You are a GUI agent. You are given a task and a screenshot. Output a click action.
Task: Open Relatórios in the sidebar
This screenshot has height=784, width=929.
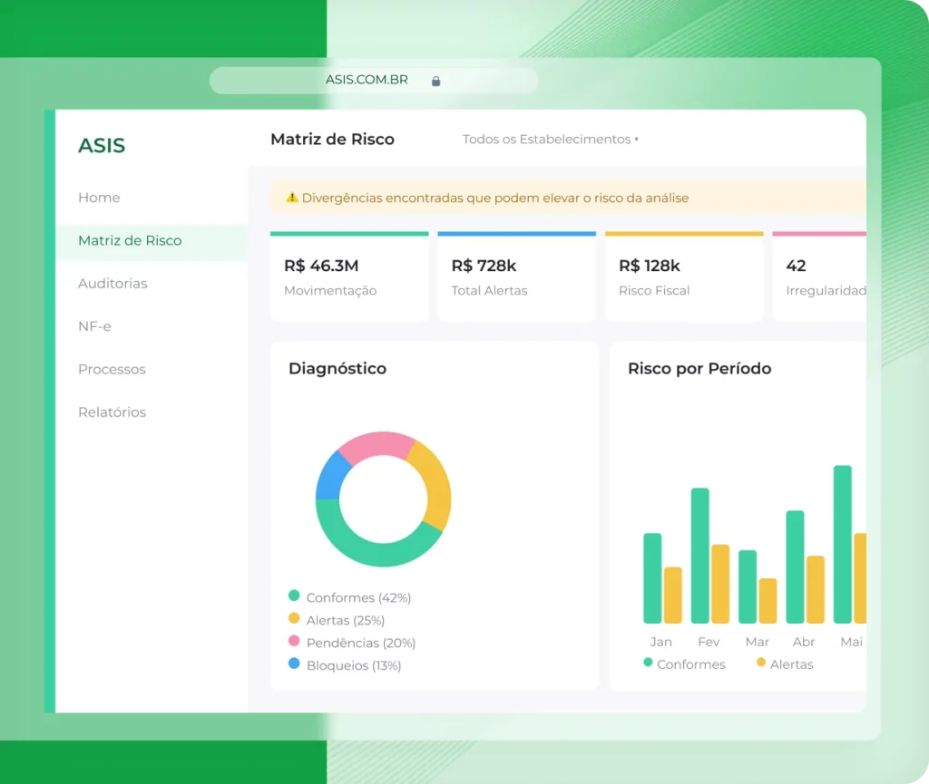coord(112,412)
